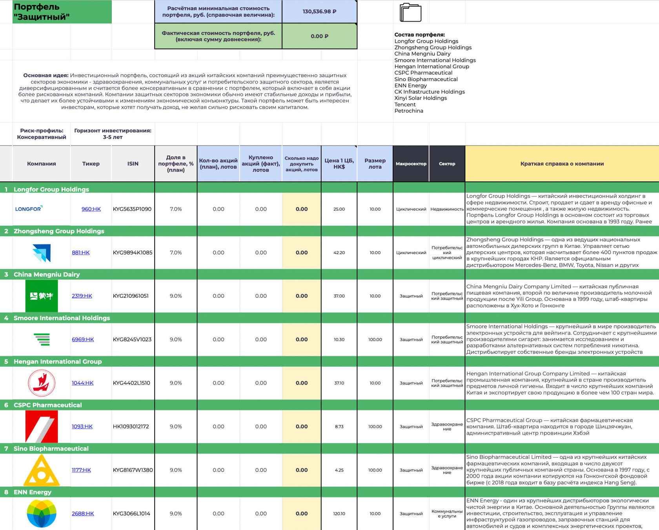Image resolution: width=659 pixels, height=530 pixels.
Task: Open the 6969:HK ticker link
Action: pyautogui.click(x=83, y=339)
